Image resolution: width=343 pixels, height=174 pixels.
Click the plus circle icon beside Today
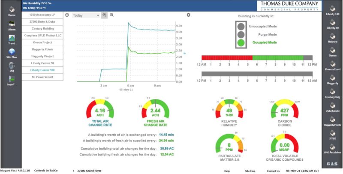67,15
